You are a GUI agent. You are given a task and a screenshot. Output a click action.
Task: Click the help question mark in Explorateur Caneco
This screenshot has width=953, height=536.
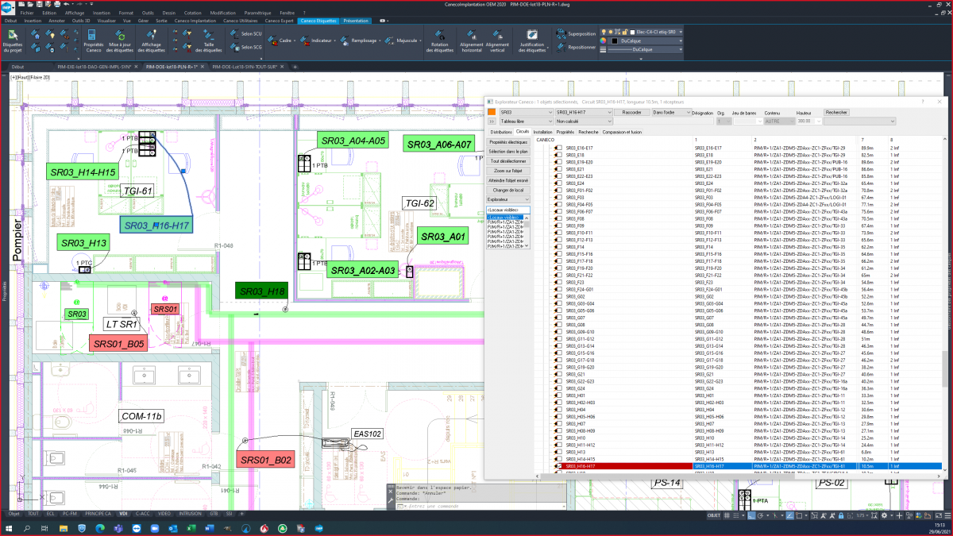pos(922,102)
